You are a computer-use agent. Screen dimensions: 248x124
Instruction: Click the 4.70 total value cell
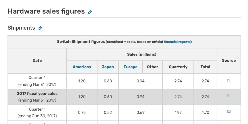[x=205, y=113]
